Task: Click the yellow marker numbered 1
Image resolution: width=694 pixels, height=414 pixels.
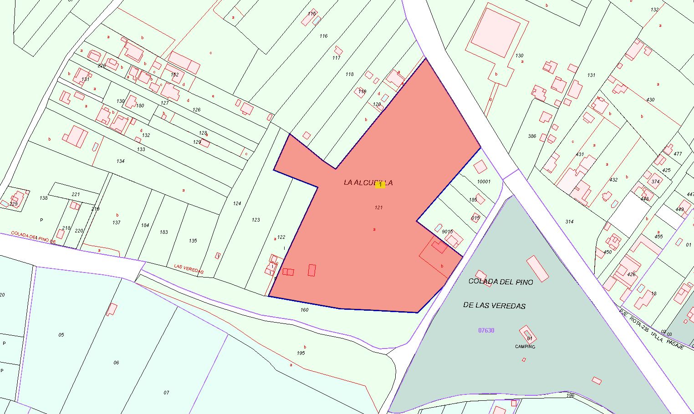Action: click(380, 185)
